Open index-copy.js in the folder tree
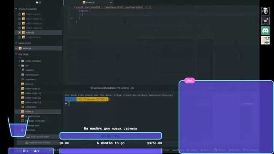 pos(33,89)
